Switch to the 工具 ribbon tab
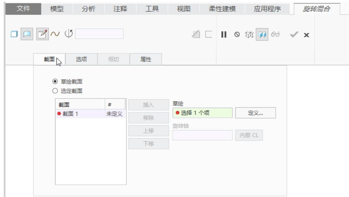The image size is (349, 197). coord(152,9)
